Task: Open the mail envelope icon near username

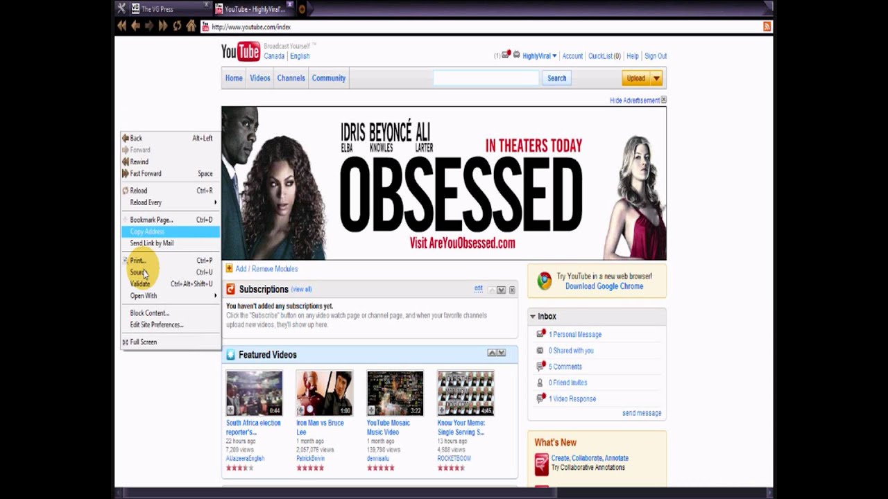Action: pyautogui.click(x=506, y=54)
